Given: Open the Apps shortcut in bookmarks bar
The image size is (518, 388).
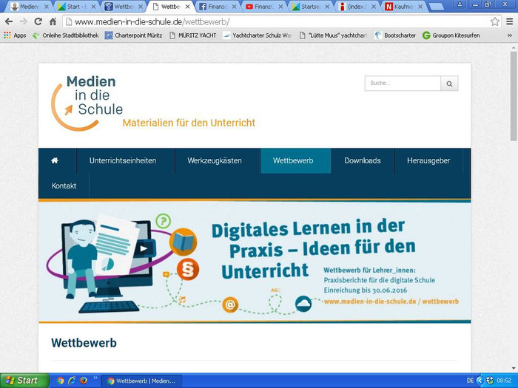Looking at the screenshot, I should coord(15,35).
